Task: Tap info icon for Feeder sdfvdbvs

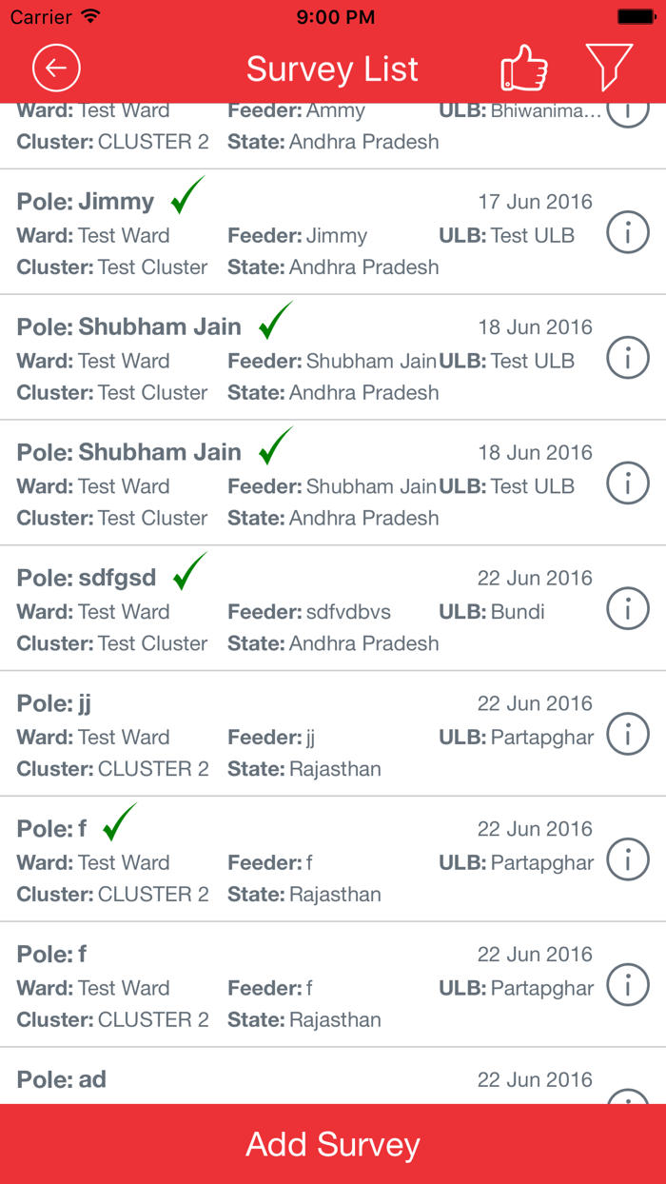Action: 628,608
